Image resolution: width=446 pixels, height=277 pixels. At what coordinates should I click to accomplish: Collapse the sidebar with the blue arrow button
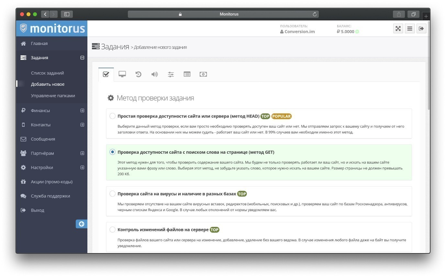coord(82,224)
